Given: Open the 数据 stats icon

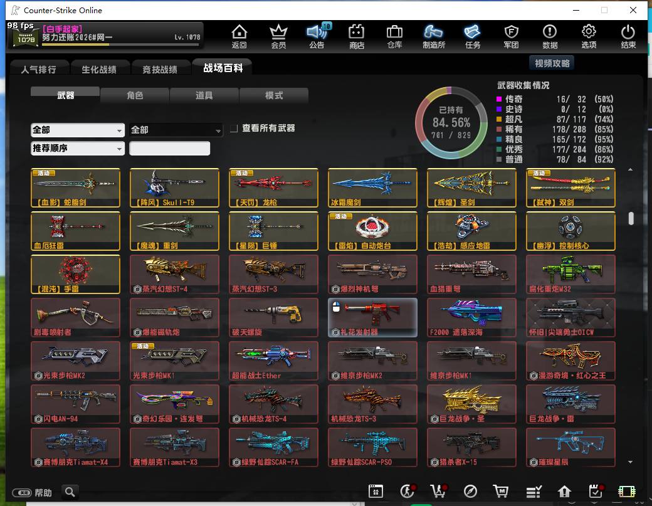Looking at the screenshot, I should 550,36.
